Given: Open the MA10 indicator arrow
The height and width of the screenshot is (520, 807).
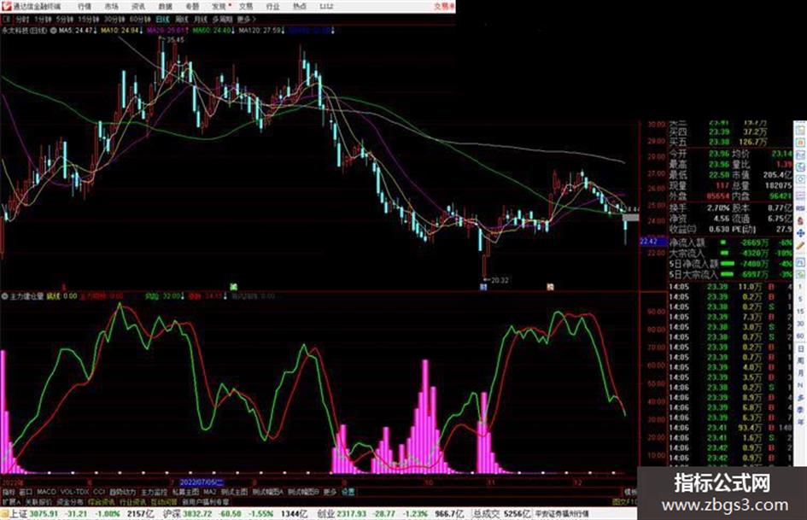Looking at the screenshot, I should 141,31.
